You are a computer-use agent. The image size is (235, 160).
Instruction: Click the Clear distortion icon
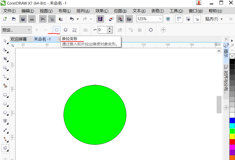140,30
